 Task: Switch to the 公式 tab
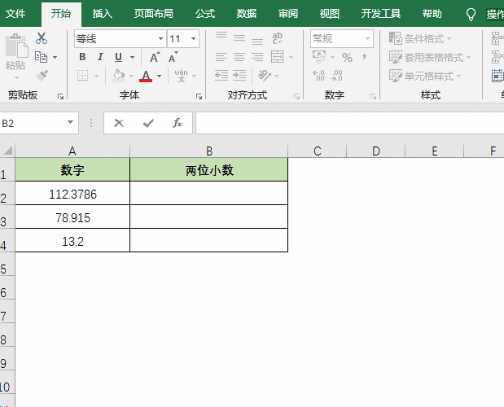pos(205,14)
